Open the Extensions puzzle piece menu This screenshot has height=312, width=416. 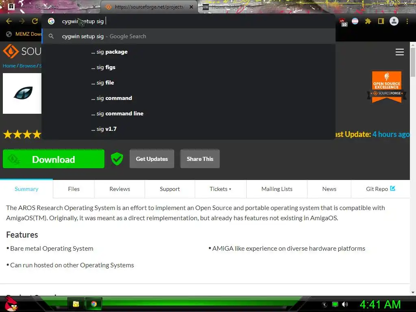tap(368, 21)
